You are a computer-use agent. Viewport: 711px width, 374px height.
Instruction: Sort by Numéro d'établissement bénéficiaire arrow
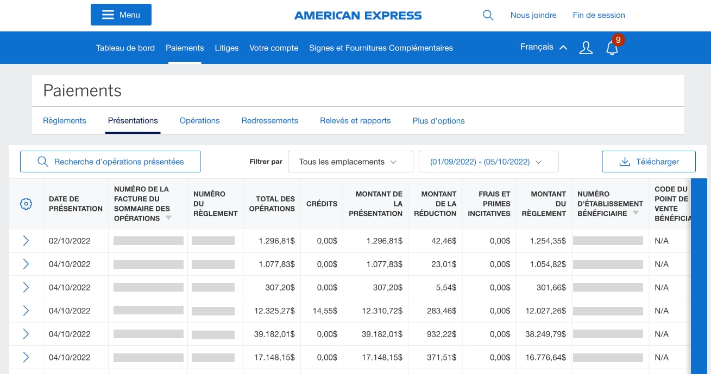coord(636,214)
